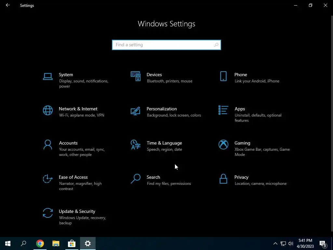The height and width of the screenshot is (250, 333).
Task: Open Microsoft Store from the taskbar
Action: (72, 243)
